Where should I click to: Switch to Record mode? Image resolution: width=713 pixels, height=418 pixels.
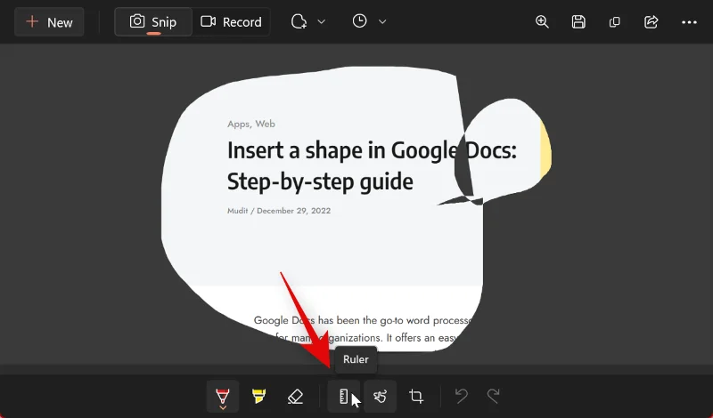231,22
